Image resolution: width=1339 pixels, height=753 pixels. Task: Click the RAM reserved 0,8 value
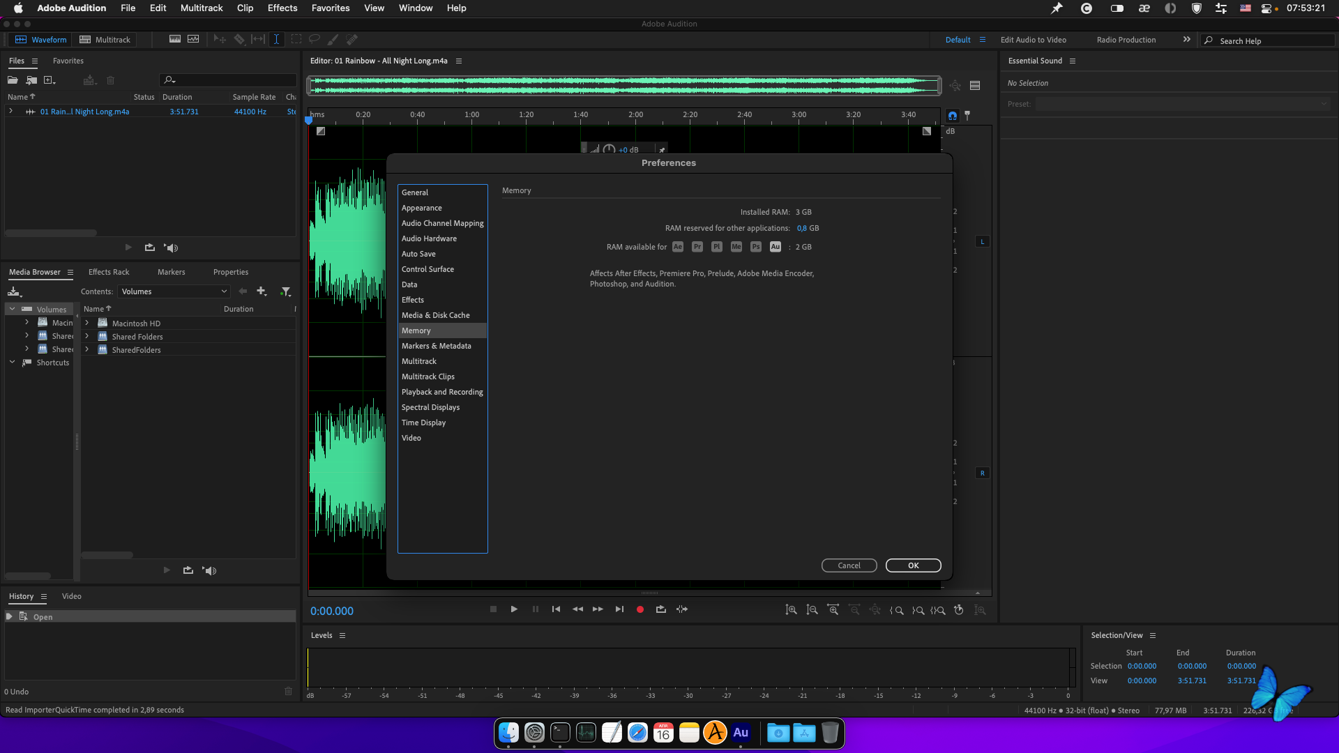pyautogui.click(x=801, y=228)
